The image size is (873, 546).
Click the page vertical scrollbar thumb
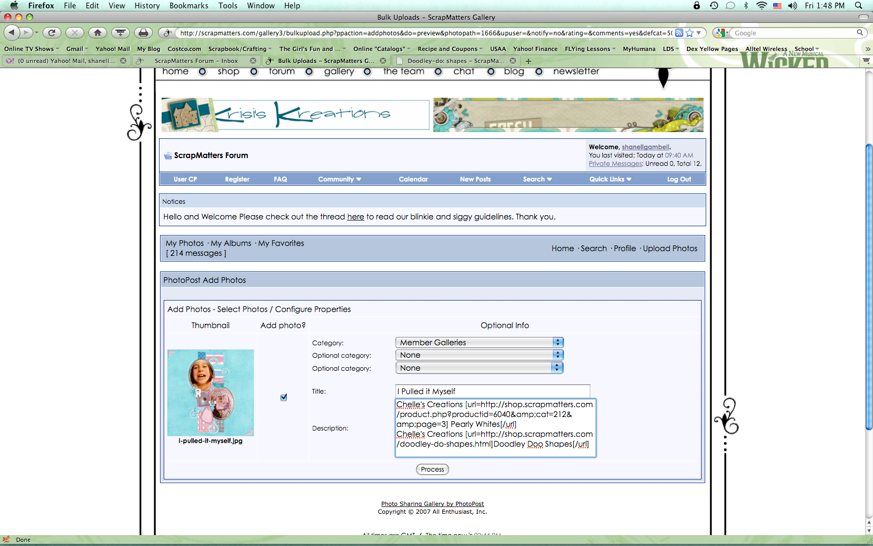click(868, 286)
